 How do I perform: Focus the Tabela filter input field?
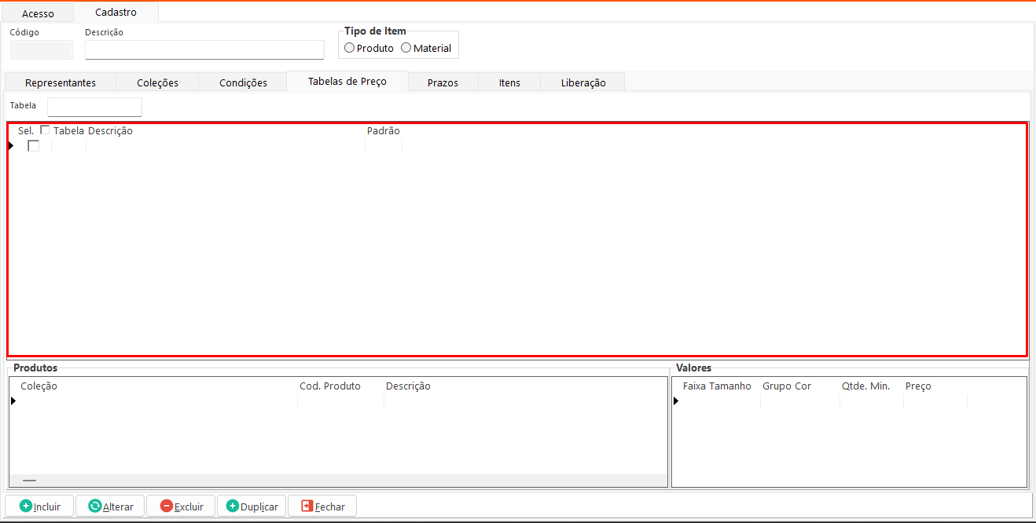(x=94, y=107)
